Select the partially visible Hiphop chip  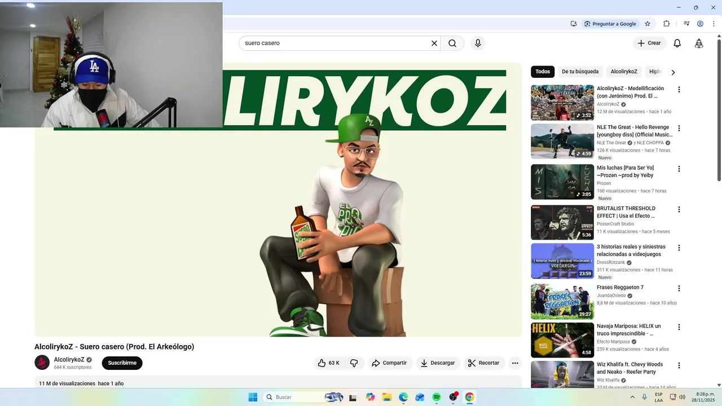(x=655, y=72)
